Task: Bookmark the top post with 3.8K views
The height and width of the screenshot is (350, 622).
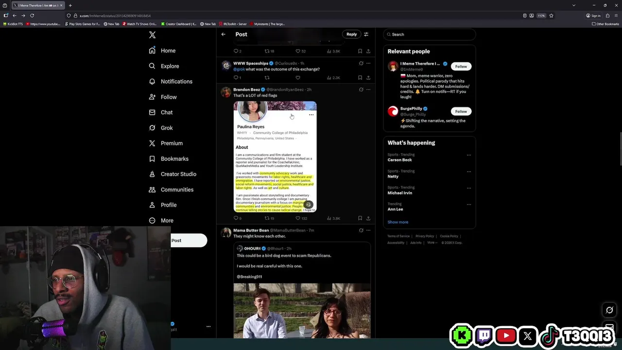Action: tap(360, 51)
